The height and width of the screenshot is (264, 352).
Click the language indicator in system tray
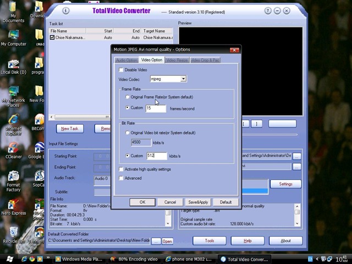pos(310,259)
